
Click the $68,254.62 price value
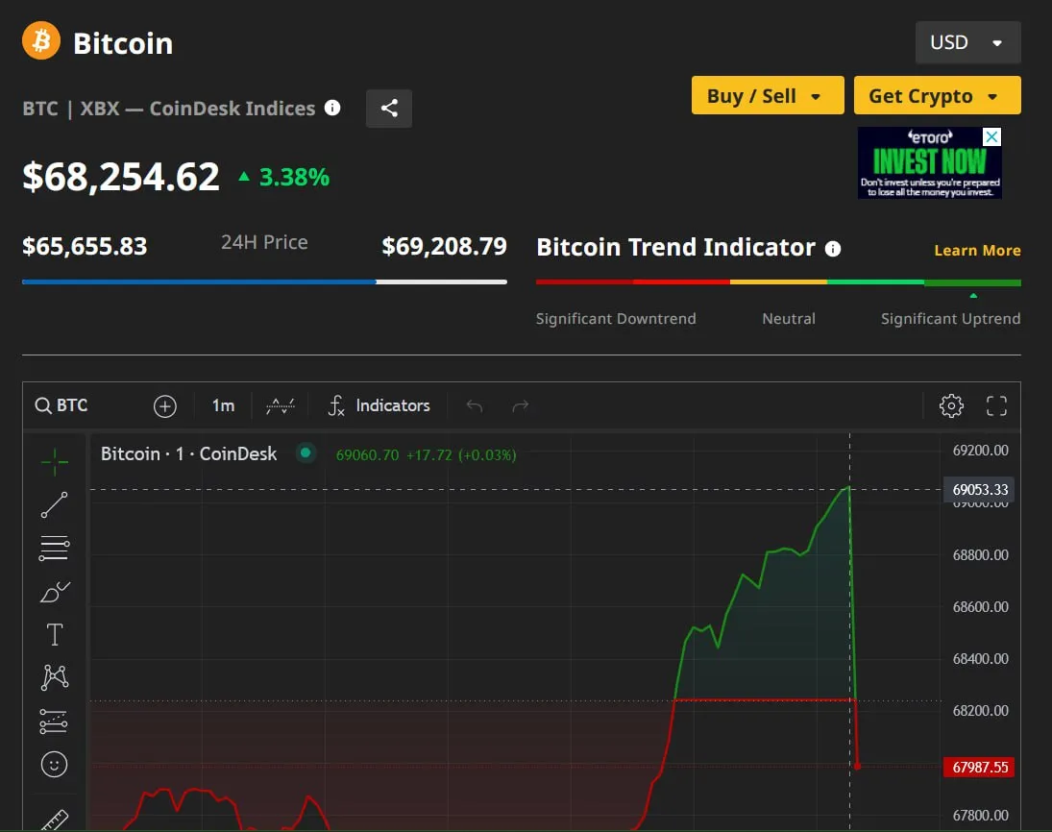[121, 177]
